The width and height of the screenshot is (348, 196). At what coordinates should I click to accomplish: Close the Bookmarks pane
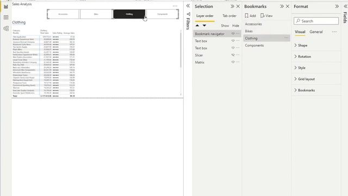coord(288,7)
